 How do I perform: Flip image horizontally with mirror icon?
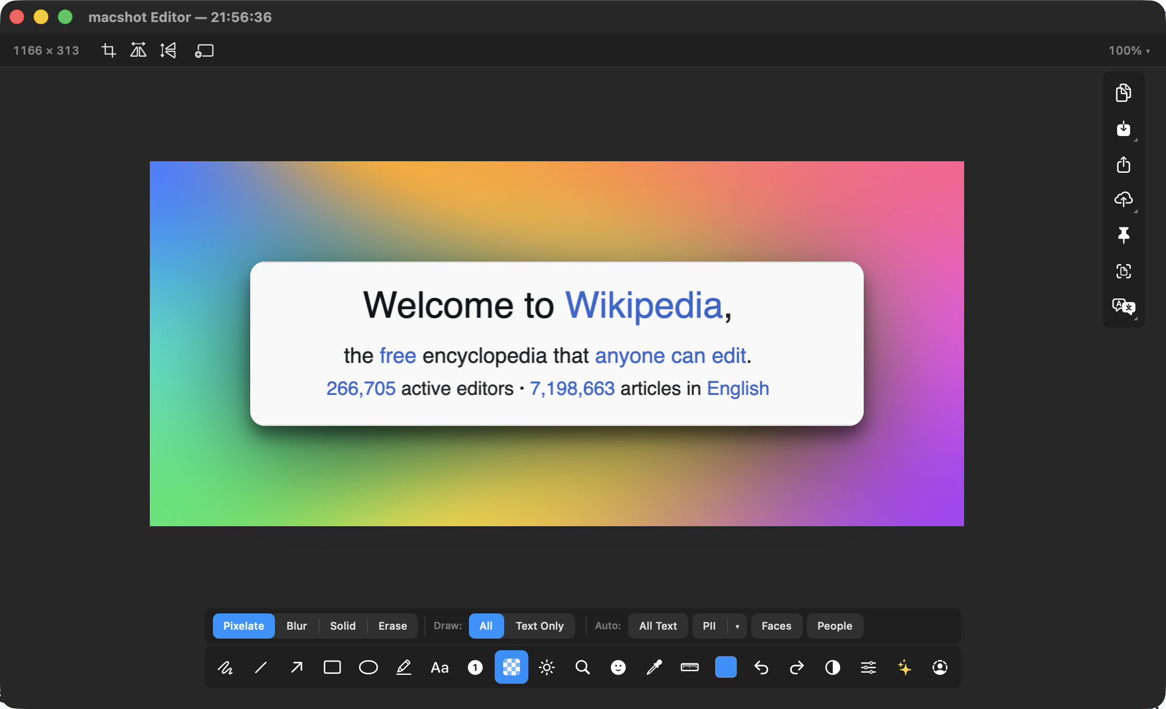pos(138,50)
